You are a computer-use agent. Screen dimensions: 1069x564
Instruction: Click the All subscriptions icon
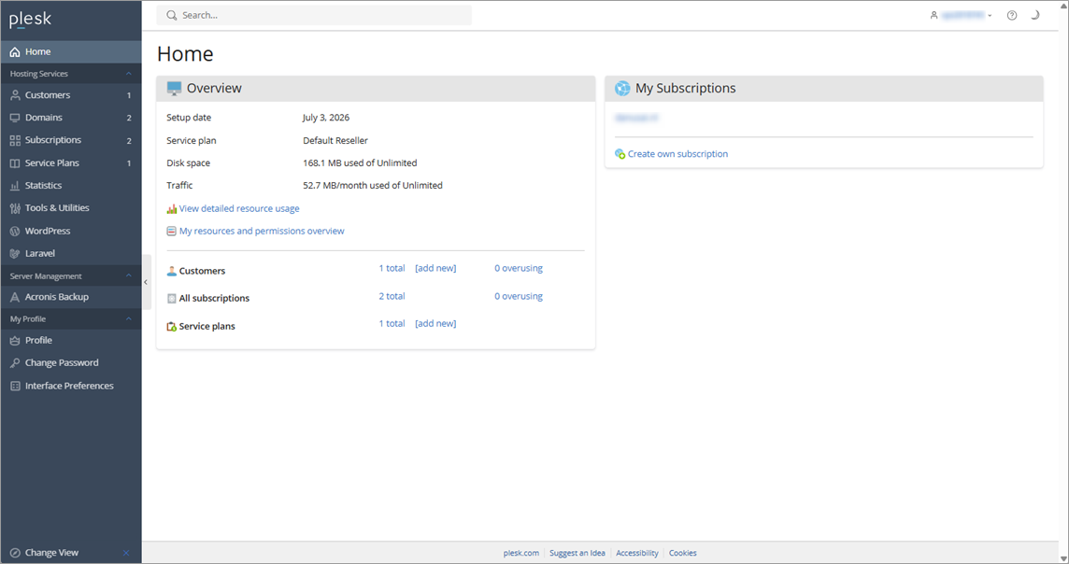(x=172, y=299)
